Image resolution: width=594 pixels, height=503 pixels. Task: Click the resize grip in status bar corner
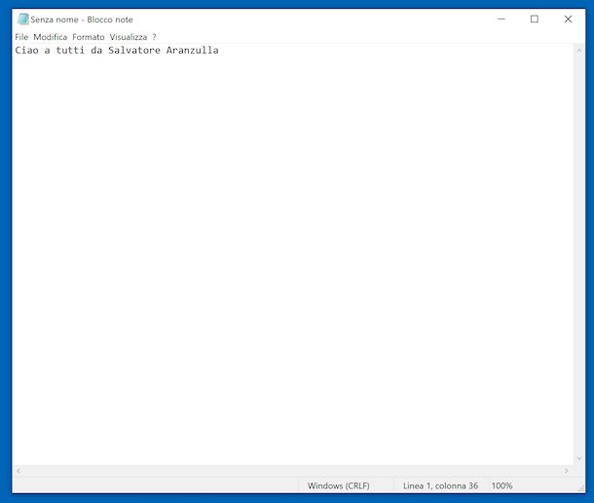click(580, 488)
